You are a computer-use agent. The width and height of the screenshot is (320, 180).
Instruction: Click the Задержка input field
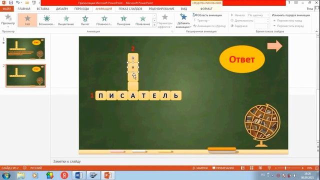tap(262, 26)
